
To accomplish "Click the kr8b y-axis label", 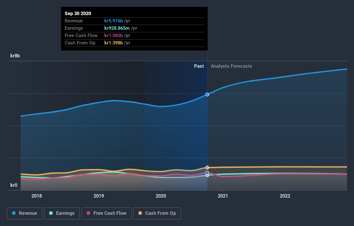I will coord(15,56).
